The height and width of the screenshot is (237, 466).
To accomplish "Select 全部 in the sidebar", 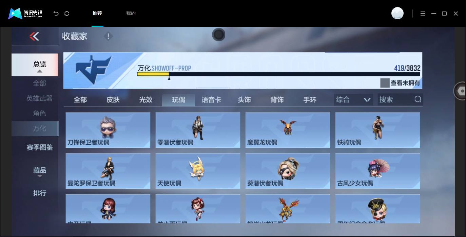I will click(39, 83).
